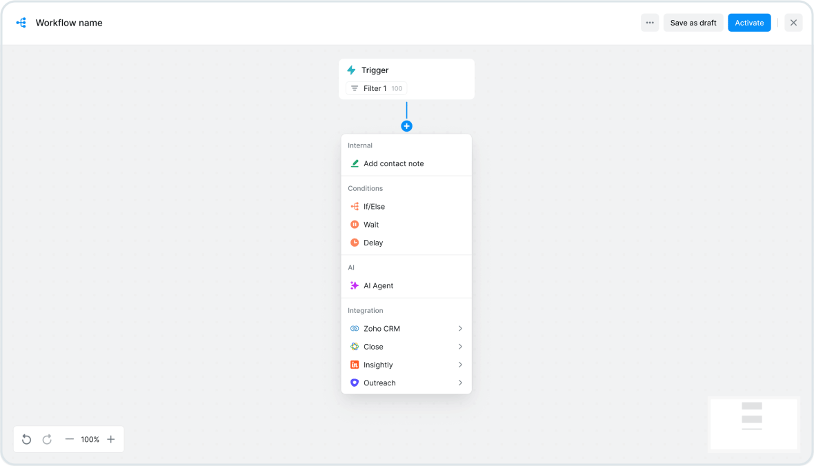Undo the last workflow change
The width and height of the screenshot is (814, 466).
[26, 439]
